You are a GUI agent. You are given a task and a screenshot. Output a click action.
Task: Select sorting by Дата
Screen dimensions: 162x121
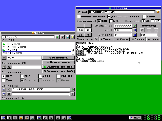(x=40, y=76)
